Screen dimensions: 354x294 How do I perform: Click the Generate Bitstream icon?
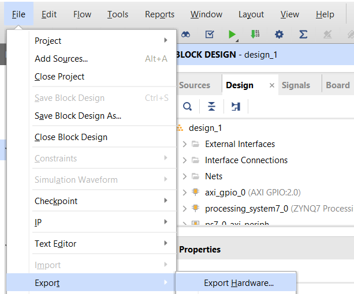click(255, 35)
